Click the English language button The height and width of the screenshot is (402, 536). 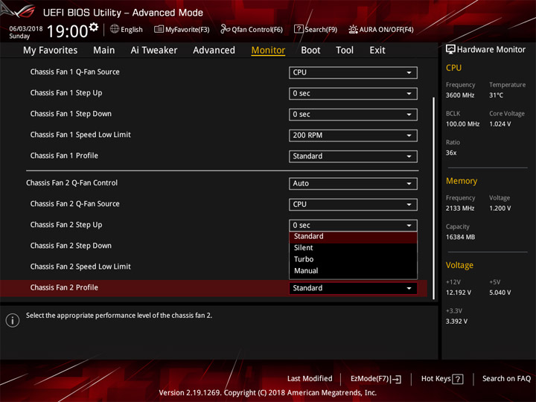127,29
